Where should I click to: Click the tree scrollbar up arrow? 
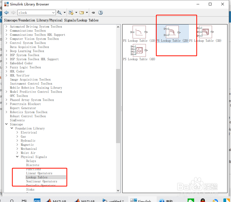(x=118, y=27)
